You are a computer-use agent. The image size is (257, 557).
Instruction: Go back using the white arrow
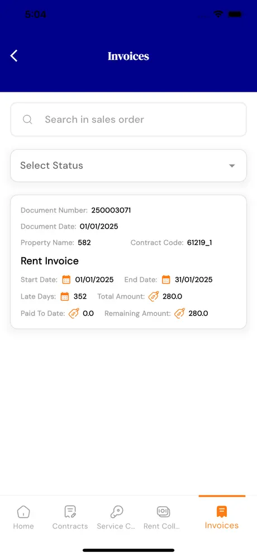click(x=14, y=56)
